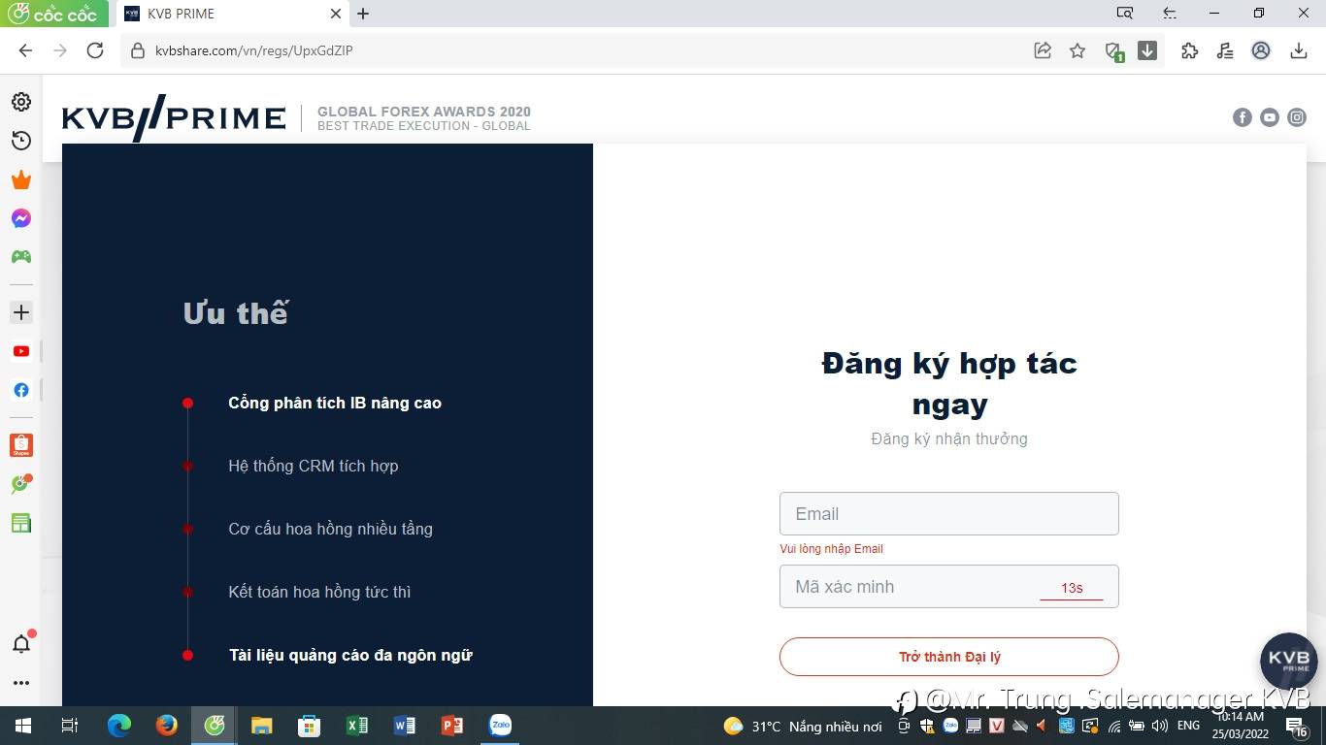Open the Cốc Cốc main menu button
This screenshot has height=745, width=1326.
coord(54,14)
